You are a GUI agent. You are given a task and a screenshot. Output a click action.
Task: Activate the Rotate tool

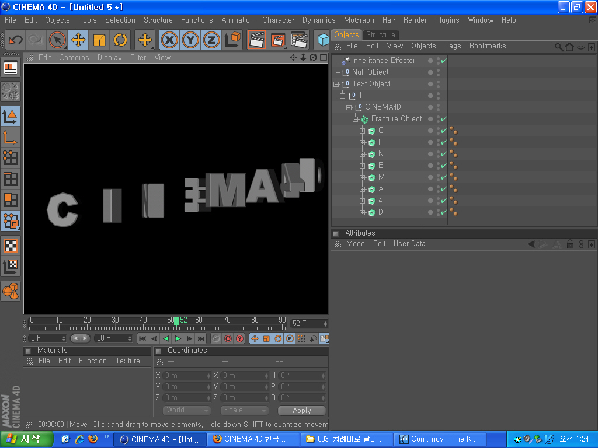pos(120,40)
